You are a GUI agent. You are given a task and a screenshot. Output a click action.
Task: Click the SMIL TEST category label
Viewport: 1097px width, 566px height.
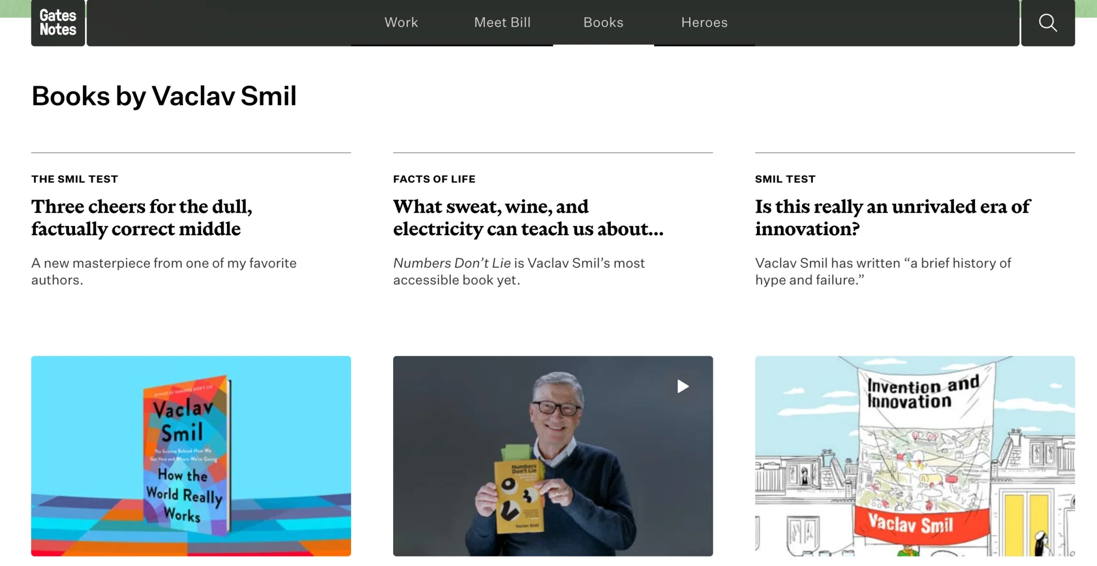click(785, 179)
